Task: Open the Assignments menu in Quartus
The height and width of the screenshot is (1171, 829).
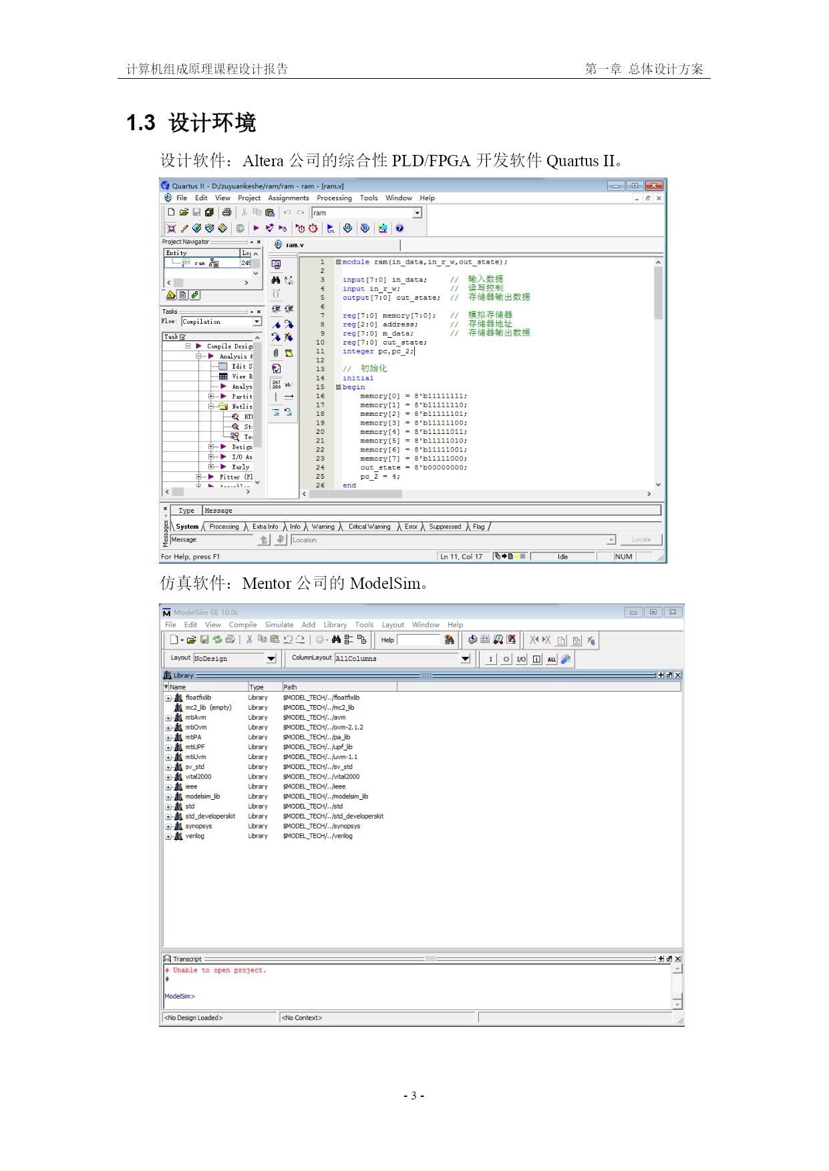Action: click(x=289, y=198)
